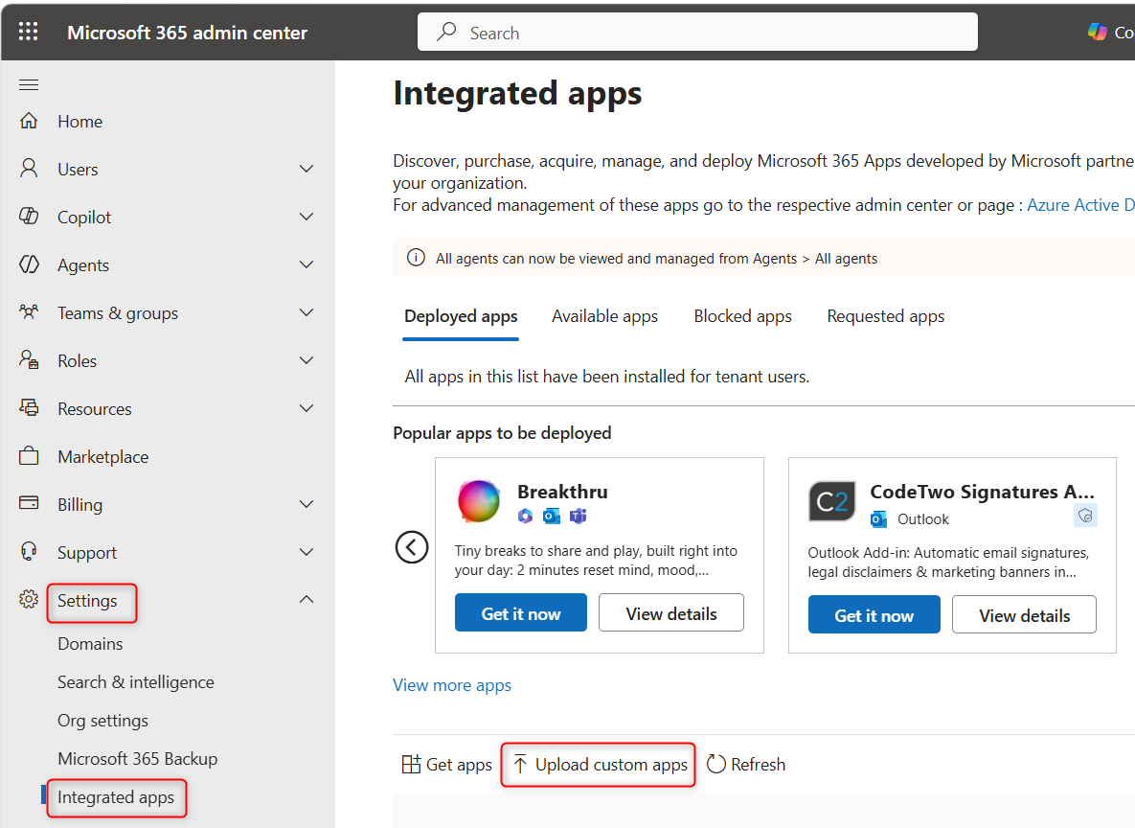This screenshot has width=1135, height=828.
Task: Click View details for Breakthru
Action: (x=671, y=612)
